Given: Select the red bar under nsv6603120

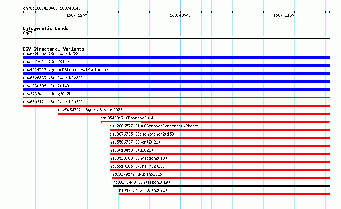Looking at the screenshot, I should click(x=176, y=106).
